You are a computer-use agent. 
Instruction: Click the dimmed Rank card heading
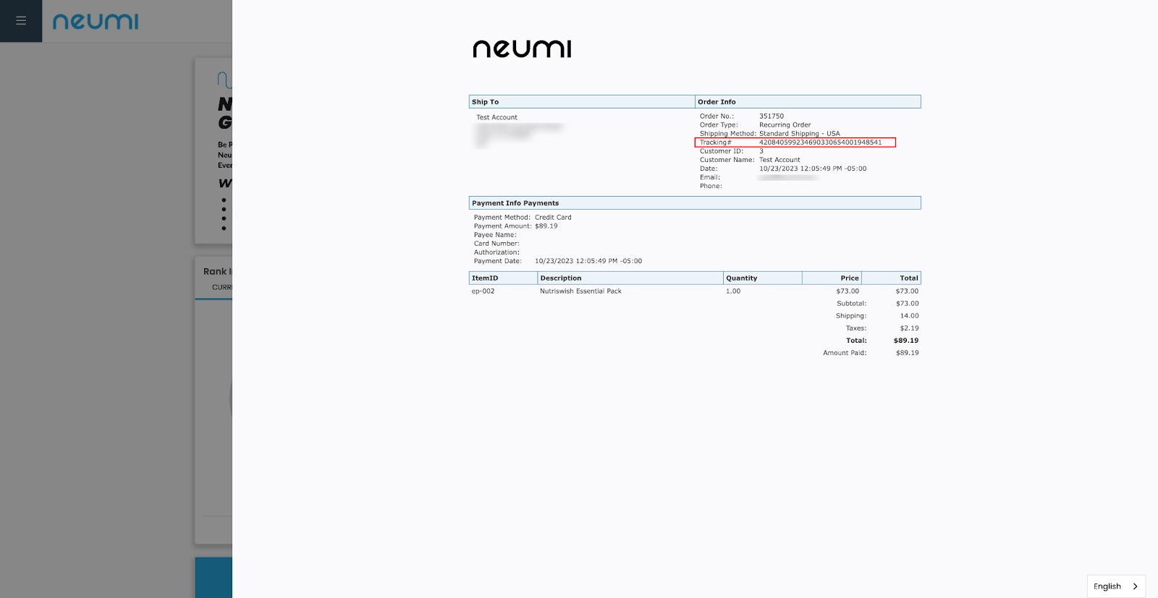[x=217, y=272]
